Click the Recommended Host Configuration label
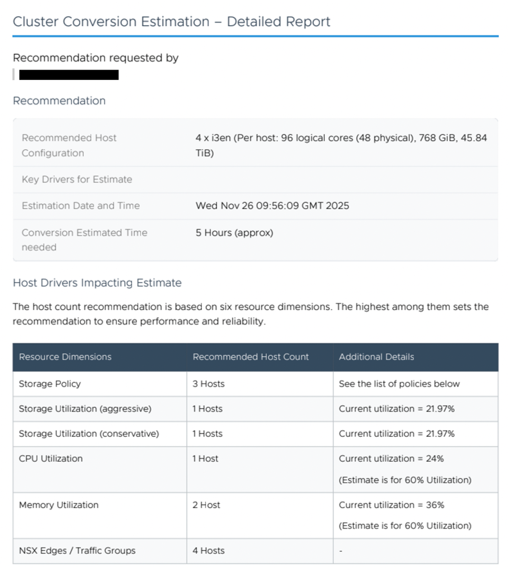509x569 pixels. click(x=69, y=145)
